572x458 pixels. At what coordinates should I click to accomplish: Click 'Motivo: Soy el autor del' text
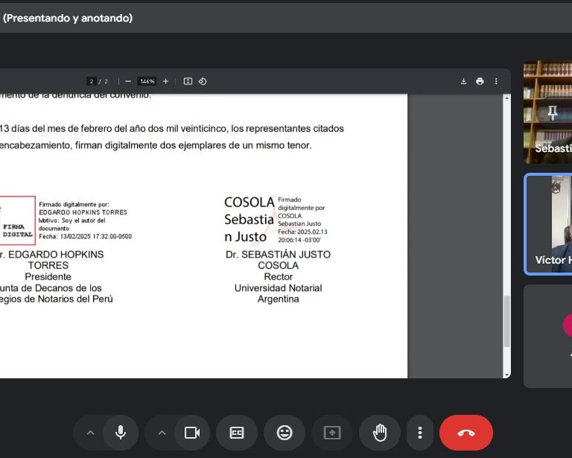(x=71, y=220)
